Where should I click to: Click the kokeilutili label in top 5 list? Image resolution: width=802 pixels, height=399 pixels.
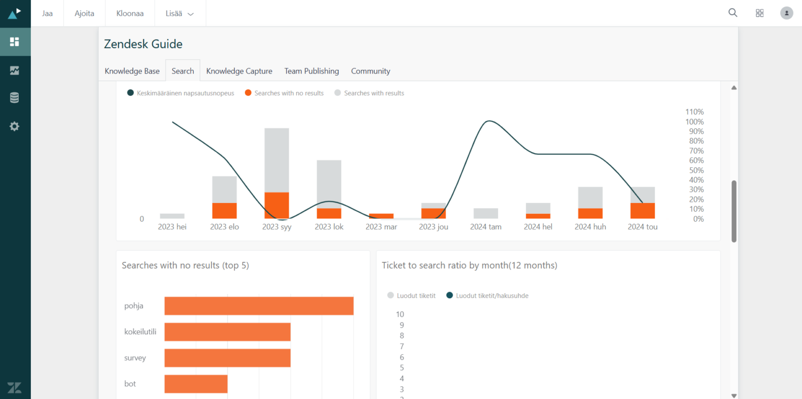click(140, 332)
